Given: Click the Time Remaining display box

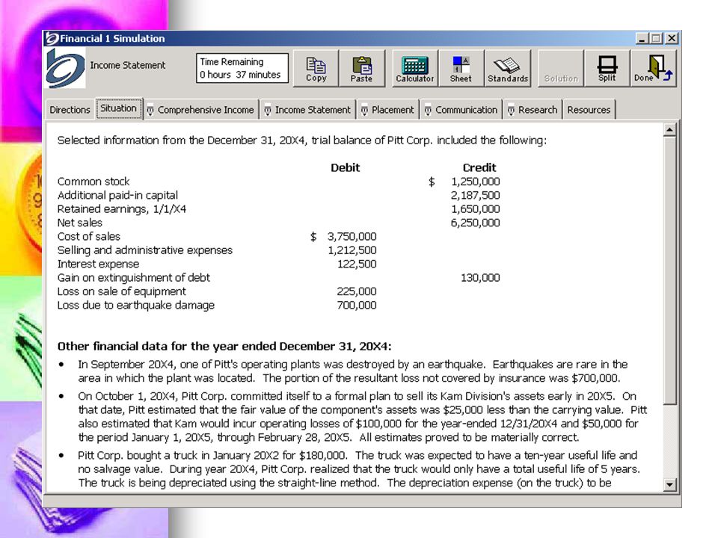Looking at the screenshot, I should coord(242,68).
